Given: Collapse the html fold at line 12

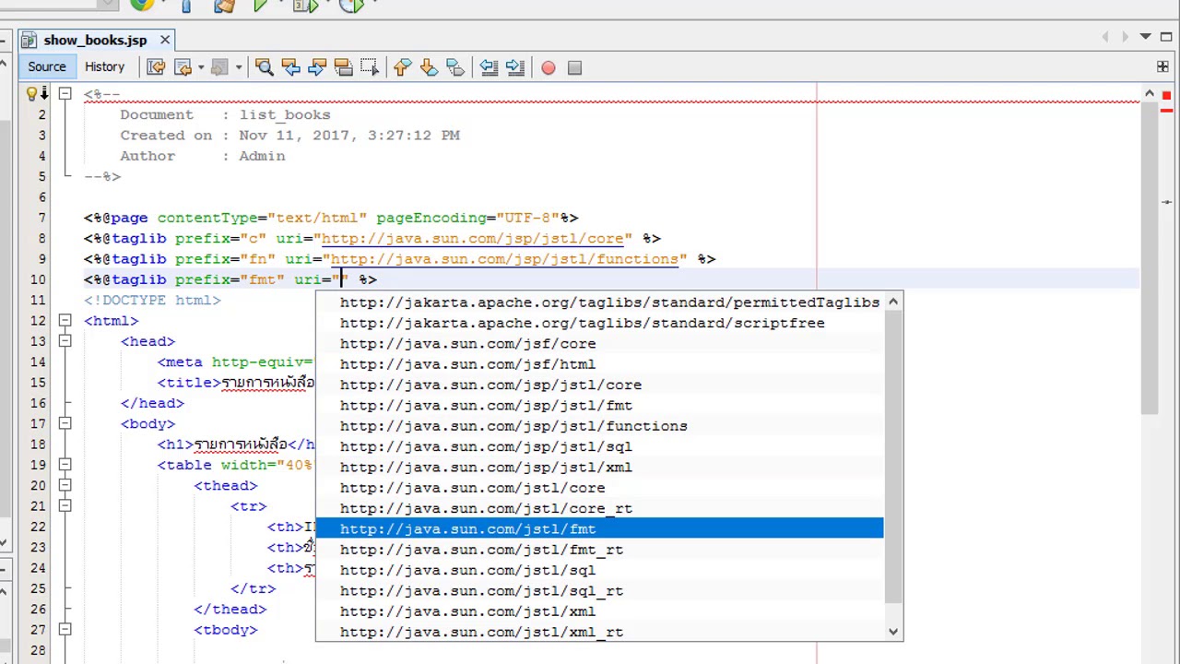Looking at the screenshot, I should click(x=65, y=320).
